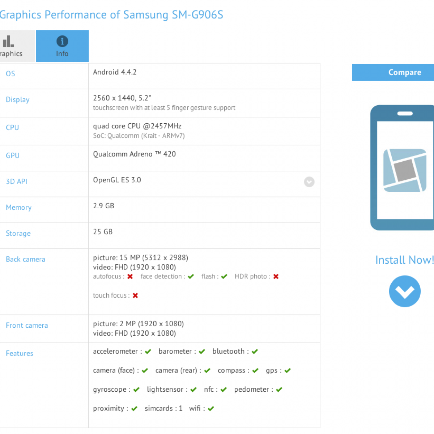Click the Features row label
This screenshot has width=434, height=434.
(x=20, y=353)
